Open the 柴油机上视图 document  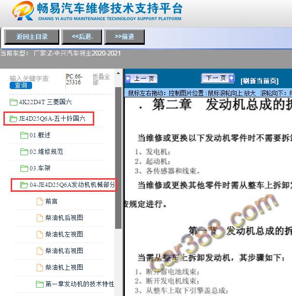click(x=64, y=267)
